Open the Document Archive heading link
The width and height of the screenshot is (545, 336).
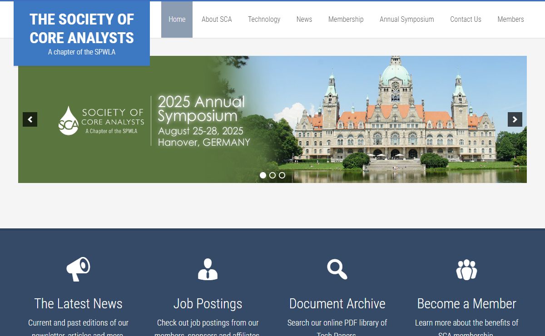click(x=337, y=303)
